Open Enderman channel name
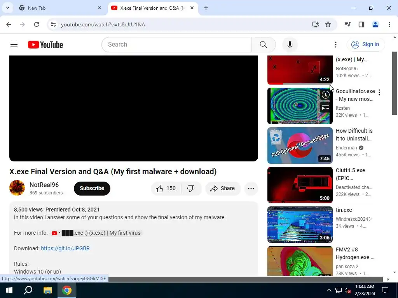This screenshot has width=398, height=298. click(x=346, y=148)
